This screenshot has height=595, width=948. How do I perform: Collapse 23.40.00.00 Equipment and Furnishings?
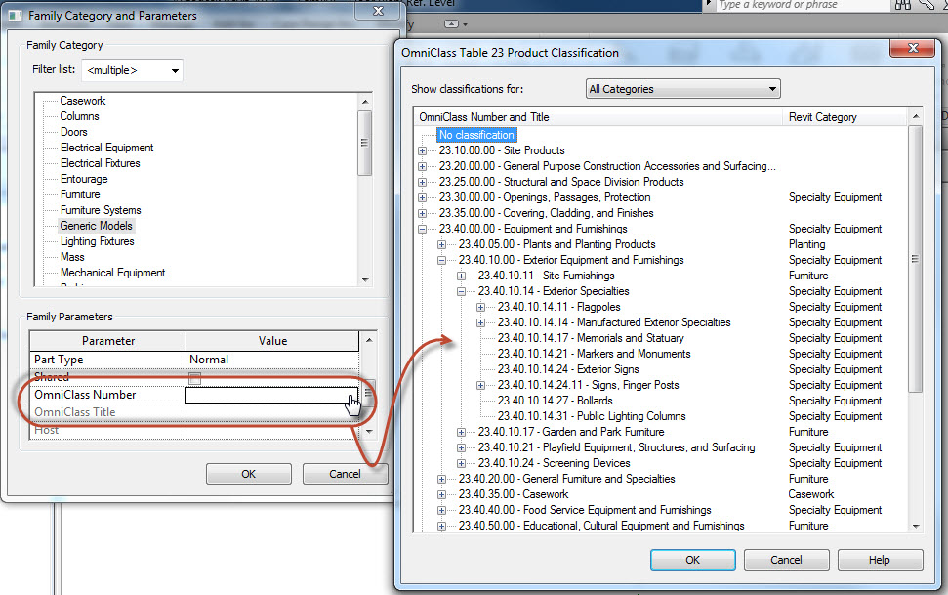click(422, 229)
